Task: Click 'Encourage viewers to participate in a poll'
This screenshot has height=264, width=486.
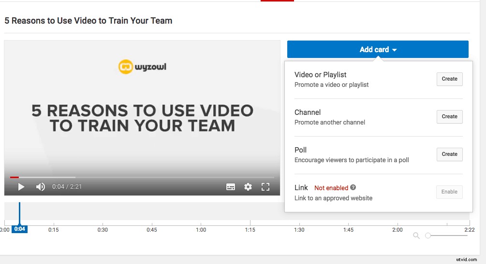Action: pyautogui.click(x=352, y=160)
